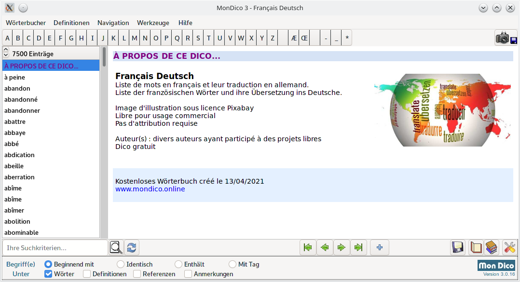Open the Wörterbucher menu
Viewport: 520px width, 282px height.
click(26, 23)
